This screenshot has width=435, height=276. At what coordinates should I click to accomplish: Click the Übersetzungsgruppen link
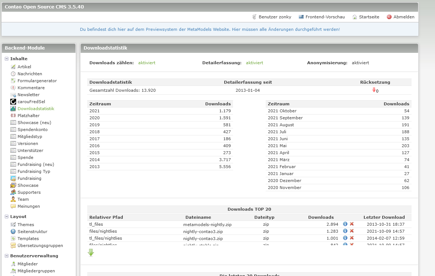tap(40, 246)
